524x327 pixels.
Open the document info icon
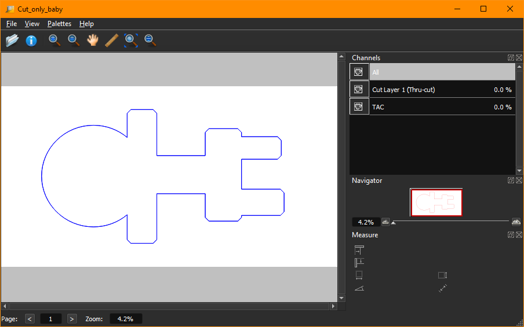pyautogui.click(x=31, y=41)
